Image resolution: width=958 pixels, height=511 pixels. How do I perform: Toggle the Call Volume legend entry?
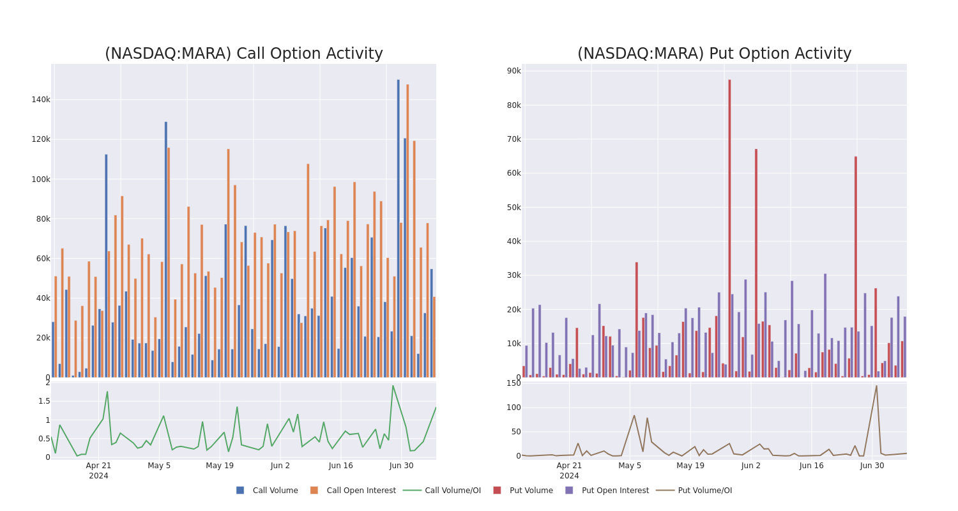point(267,491)
